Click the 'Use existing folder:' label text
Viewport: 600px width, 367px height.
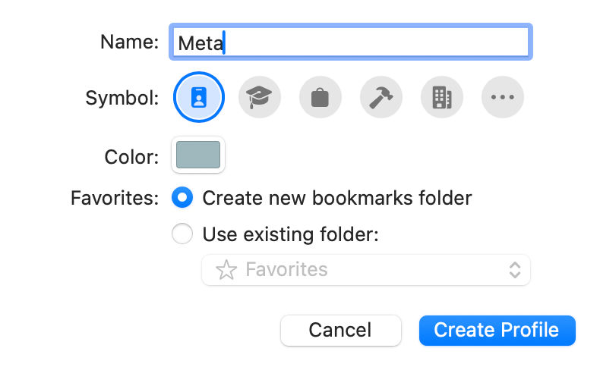[290, 234]
